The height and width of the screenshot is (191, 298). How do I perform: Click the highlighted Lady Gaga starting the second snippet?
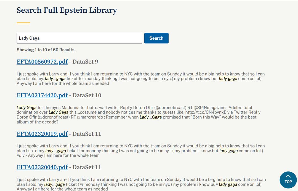(x=26, y=108)
